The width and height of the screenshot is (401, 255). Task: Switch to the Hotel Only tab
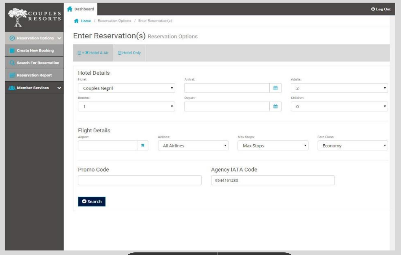point(129,53)
